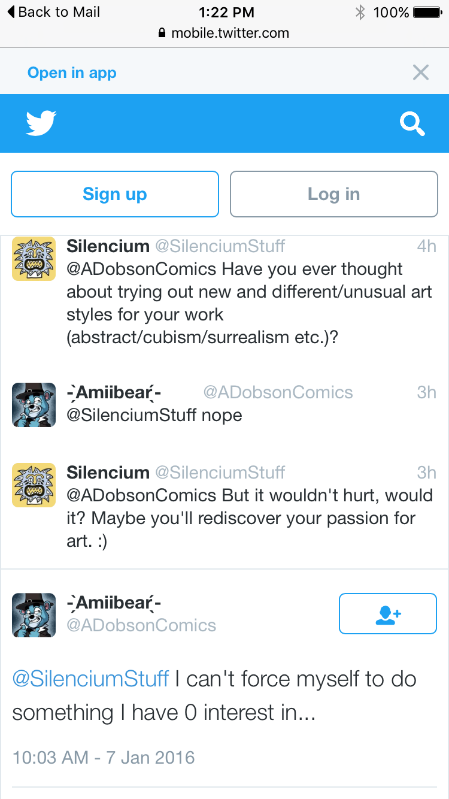The width and height of the screenshot is (449, 799).
Task: Open Silencium's avatar on first tweet
Action: coord(34,259)
